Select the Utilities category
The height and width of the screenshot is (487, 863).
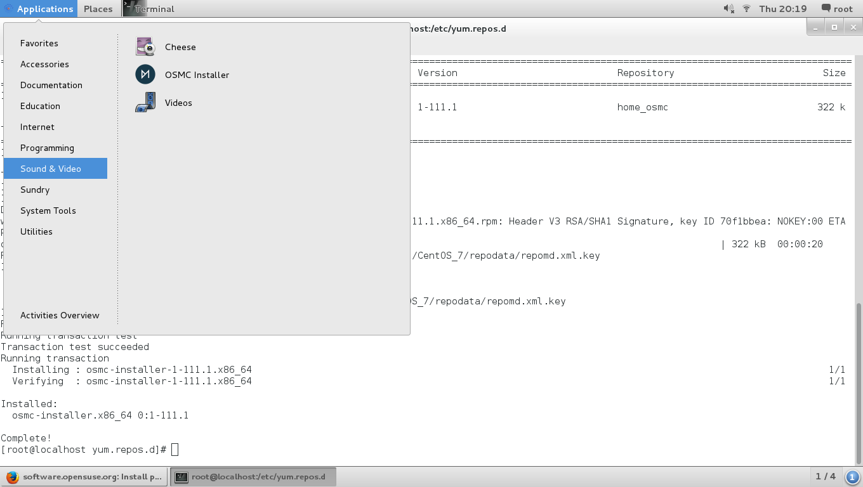pos(55,231)
